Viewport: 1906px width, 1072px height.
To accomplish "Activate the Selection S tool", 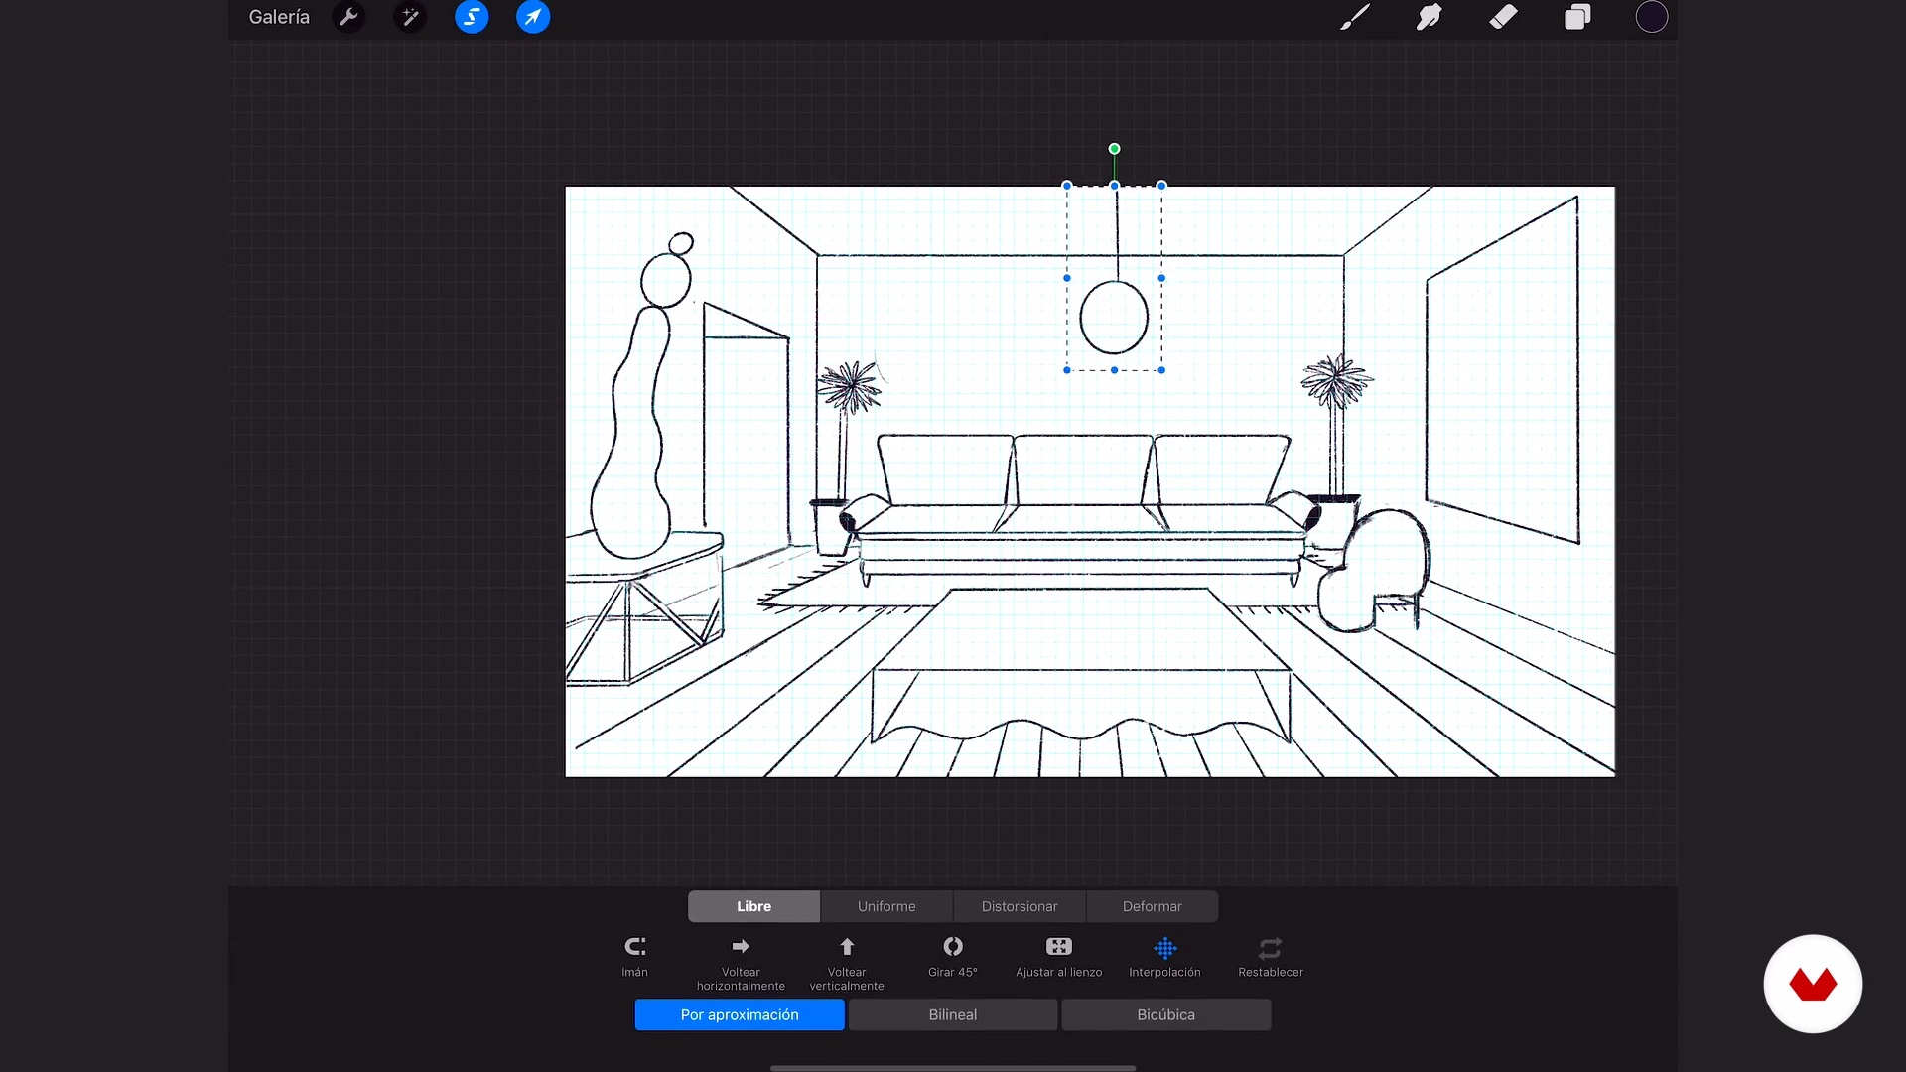I will (472, 17).
